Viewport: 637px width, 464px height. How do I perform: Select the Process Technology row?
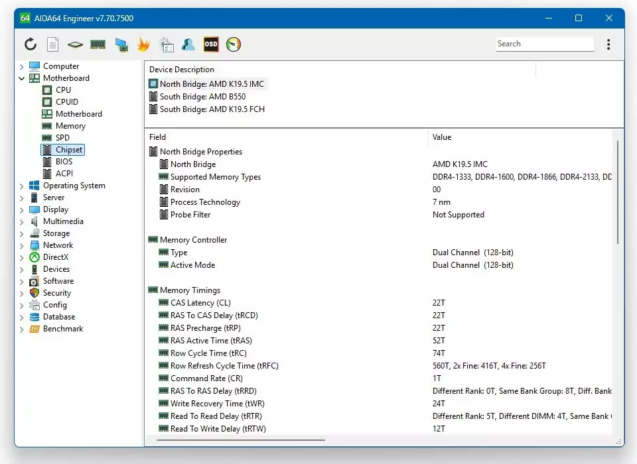380,202
